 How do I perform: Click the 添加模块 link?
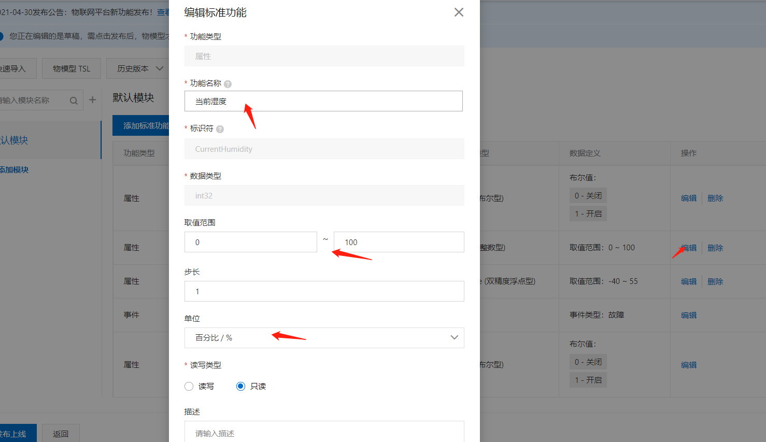14,170
